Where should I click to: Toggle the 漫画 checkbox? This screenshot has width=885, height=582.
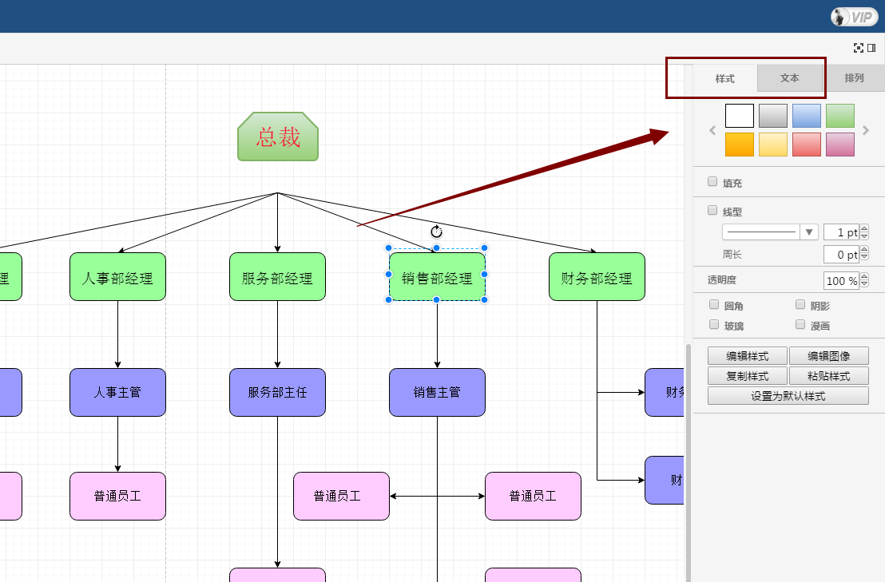click(800, 324)
